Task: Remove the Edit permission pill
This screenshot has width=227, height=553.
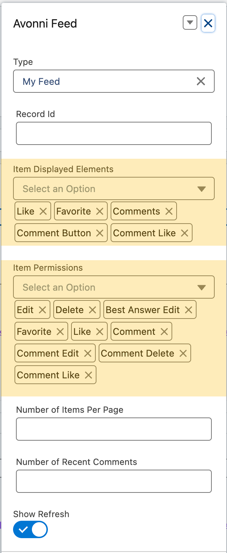Action: 42,310
